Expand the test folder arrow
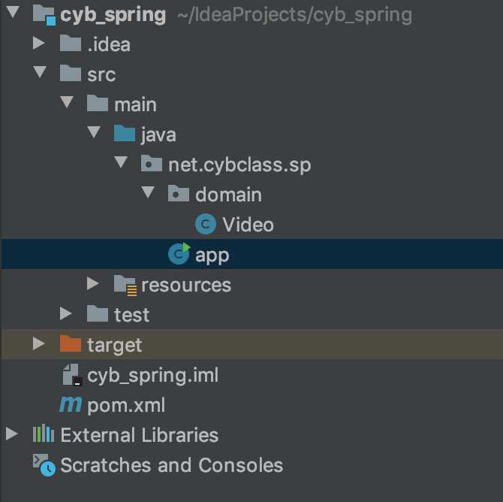 click(x=66, y=313)
